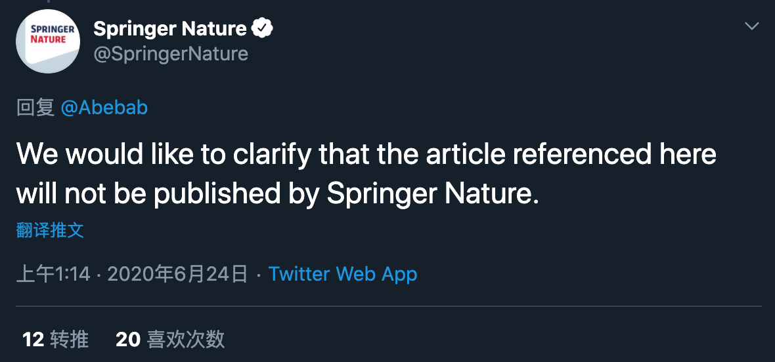Click the divider line above the stats
The width and height of the screenshot is (775, 362).
[x=389, y=306]
